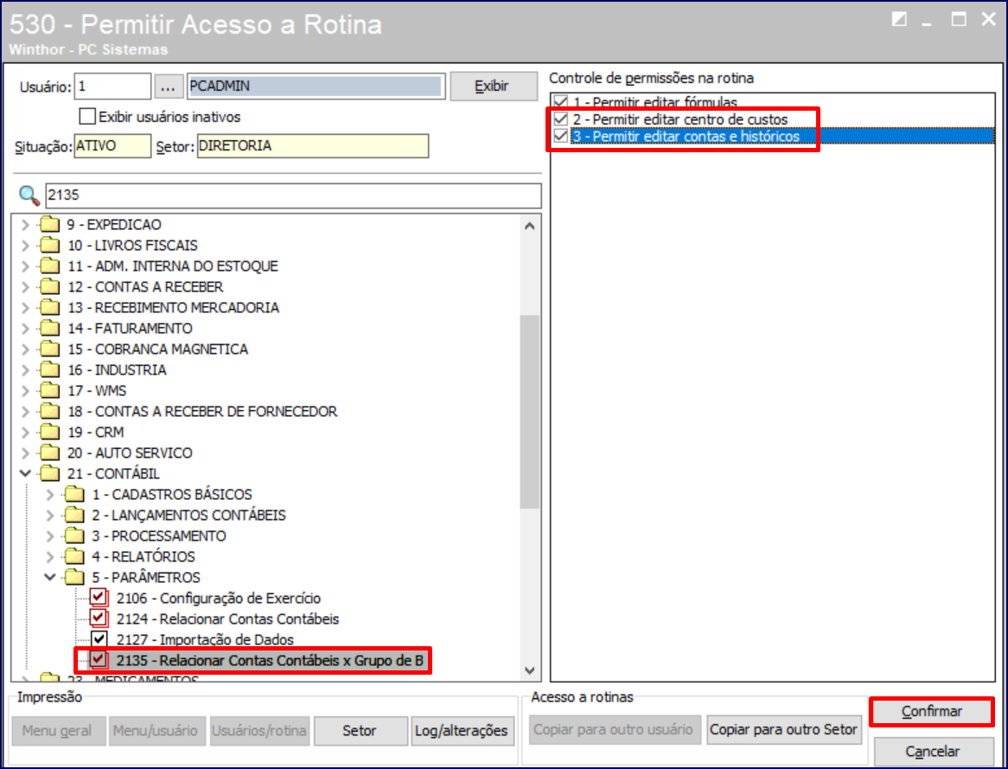
Task: Select the 19 - CRM tree row
Action: pos(96,433)
